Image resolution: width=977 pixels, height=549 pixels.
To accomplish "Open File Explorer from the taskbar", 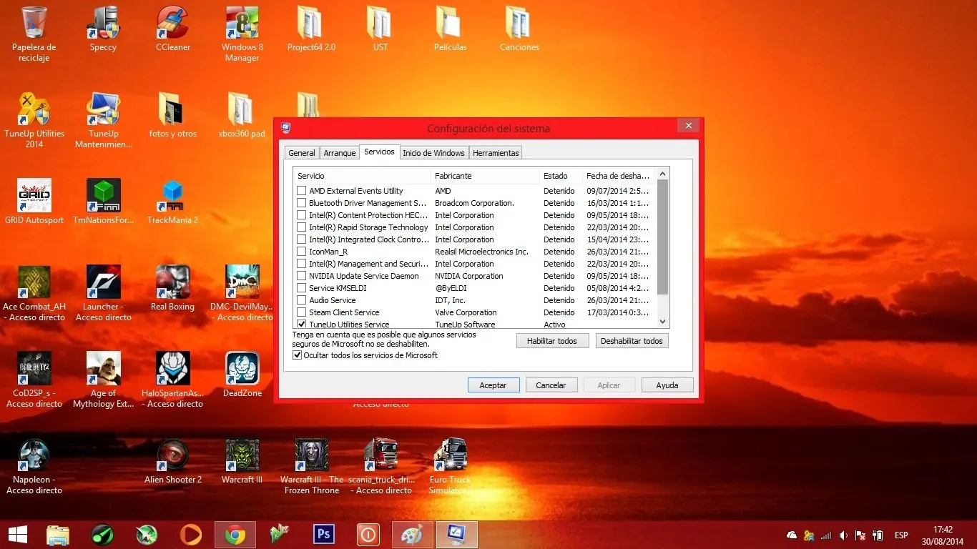I will tap(58, 535).
